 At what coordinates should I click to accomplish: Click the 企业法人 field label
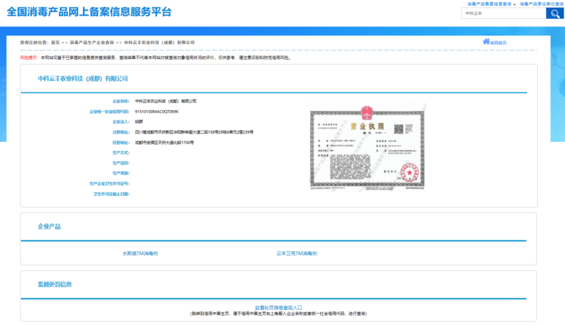point(121,122)
